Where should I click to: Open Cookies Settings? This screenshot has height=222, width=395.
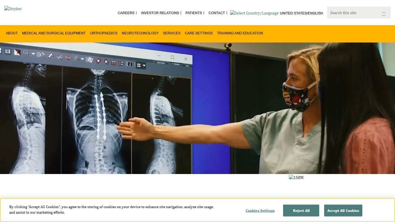pyautogui.click(x=260, y=210)
